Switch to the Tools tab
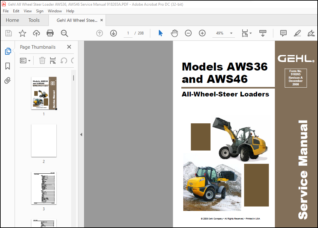The height and width of the screenshot is (228, 318). [x=34, y=20]
